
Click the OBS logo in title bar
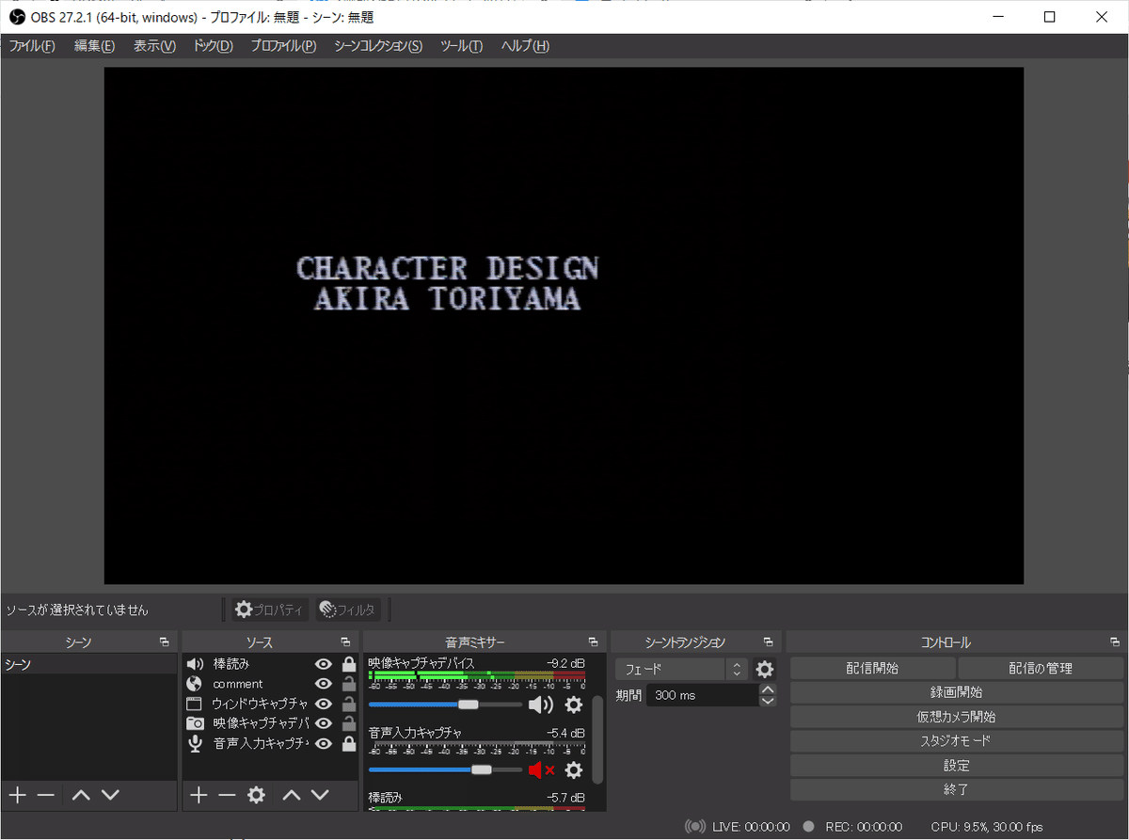point(16,17)
